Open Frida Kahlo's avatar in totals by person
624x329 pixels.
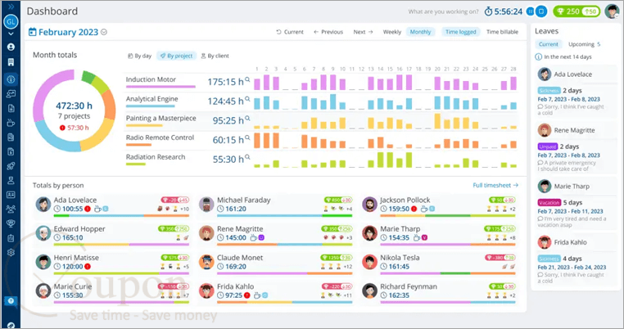tap(206, 291)
